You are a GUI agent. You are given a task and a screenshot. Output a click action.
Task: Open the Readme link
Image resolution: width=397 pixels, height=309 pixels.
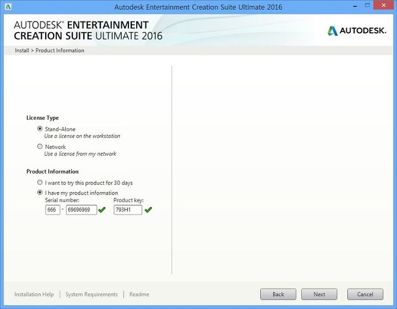[140, 294]
